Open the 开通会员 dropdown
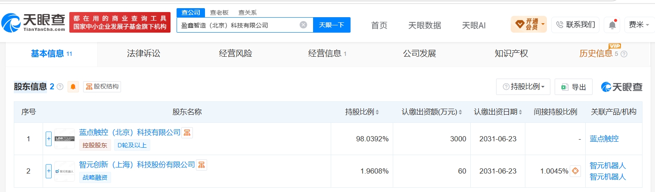Viewport: 655px width, 192px height. (528, 24)
